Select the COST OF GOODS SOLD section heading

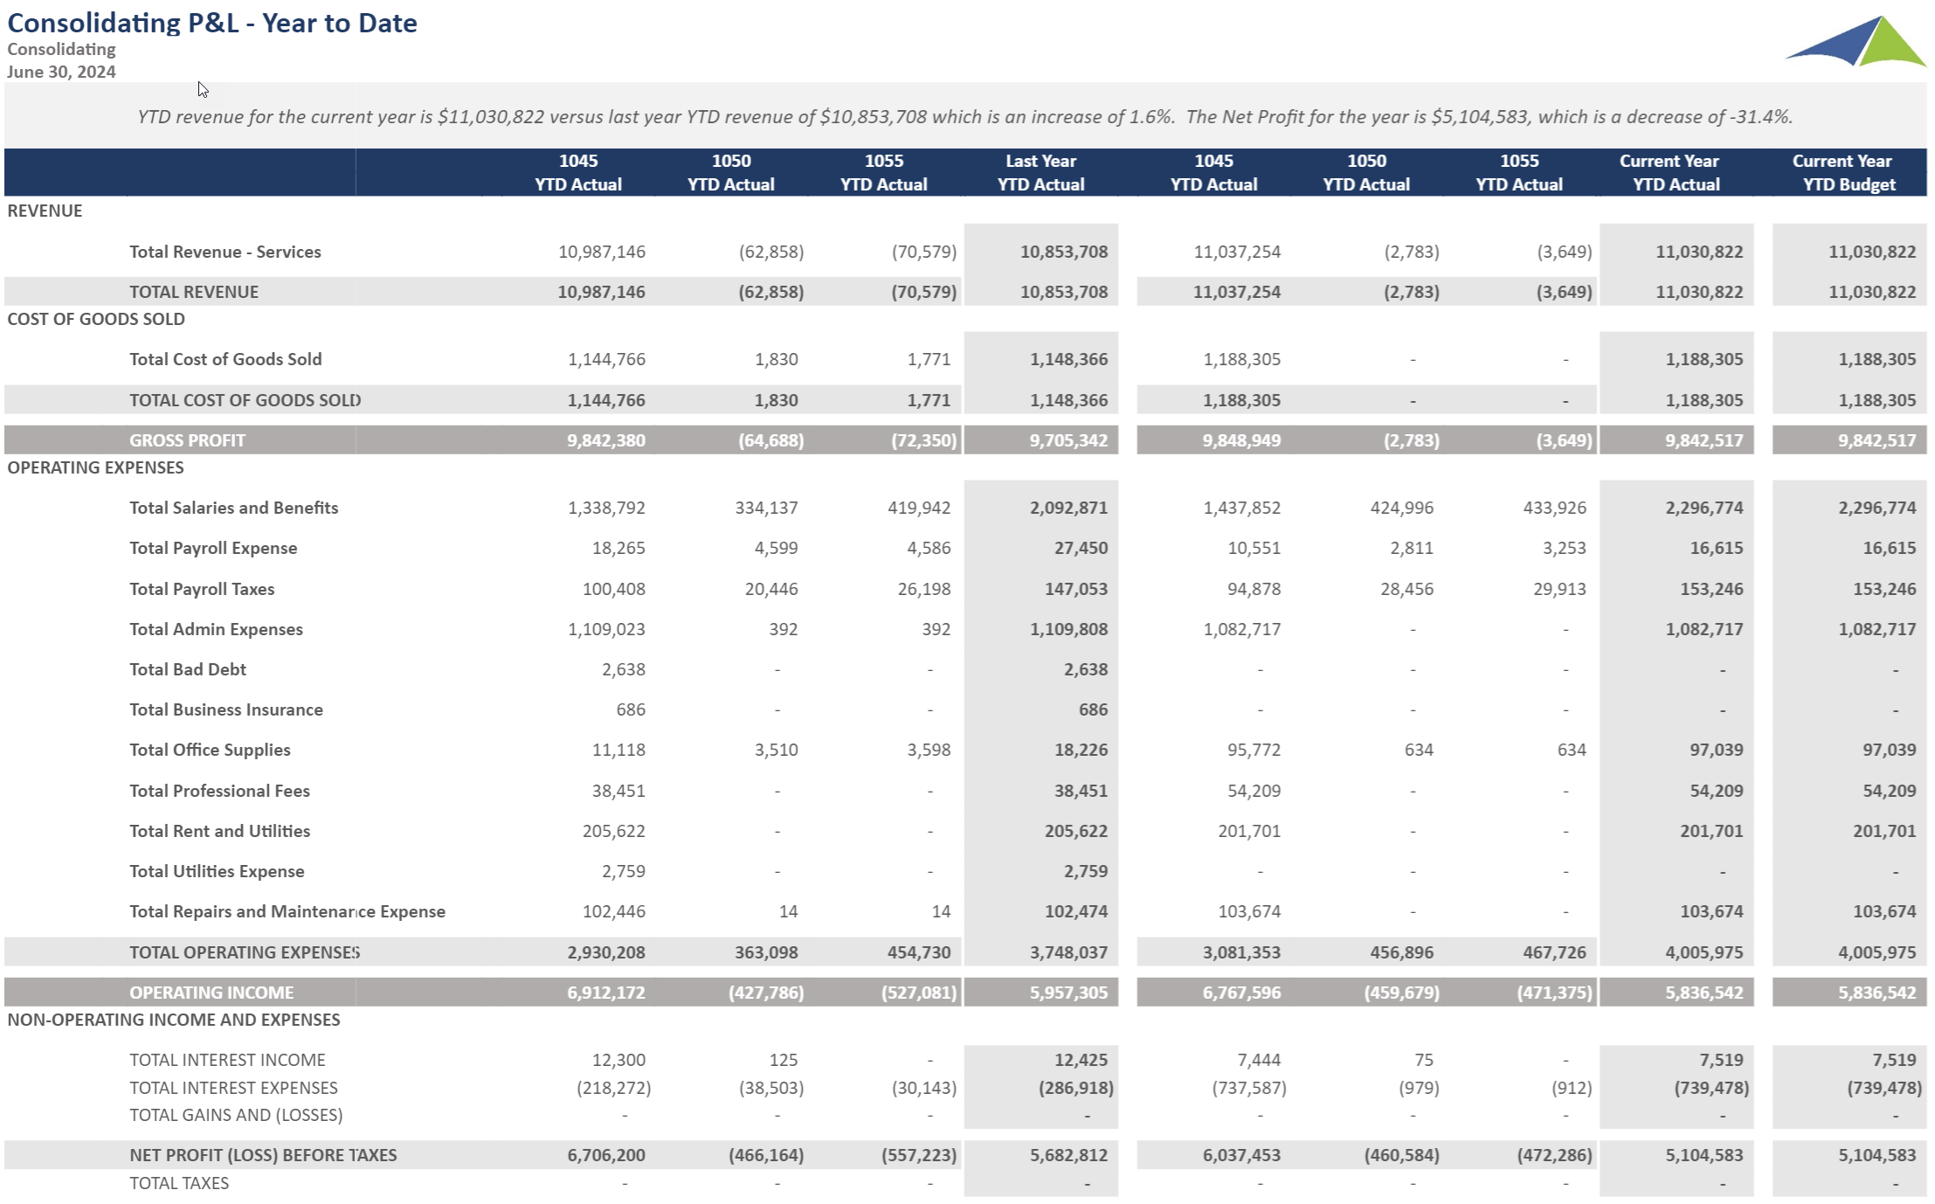pyautogui.click(x=96, y=319)
